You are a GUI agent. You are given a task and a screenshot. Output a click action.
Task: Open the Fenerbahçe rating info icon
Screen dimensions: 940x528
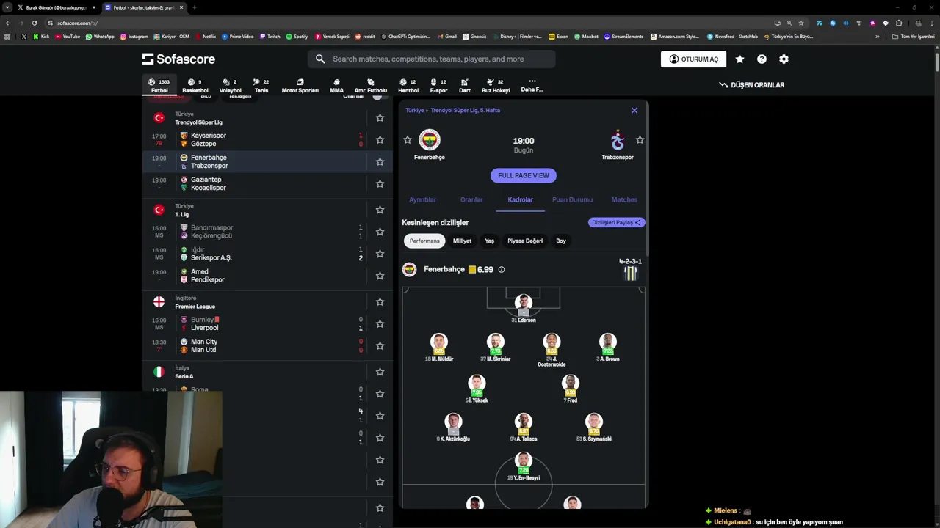click(x=502, y=270)
